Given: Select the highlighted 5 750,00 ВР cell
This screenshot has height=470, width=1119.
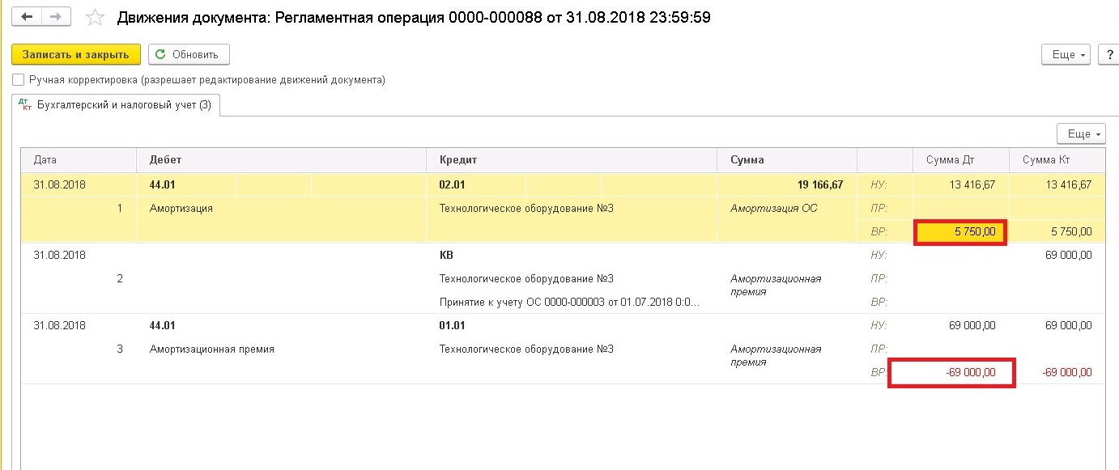Looking at the screenshot, I should pos(960,232).
